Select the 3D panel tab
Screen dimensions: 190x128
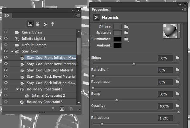click(x=7, y=15)
